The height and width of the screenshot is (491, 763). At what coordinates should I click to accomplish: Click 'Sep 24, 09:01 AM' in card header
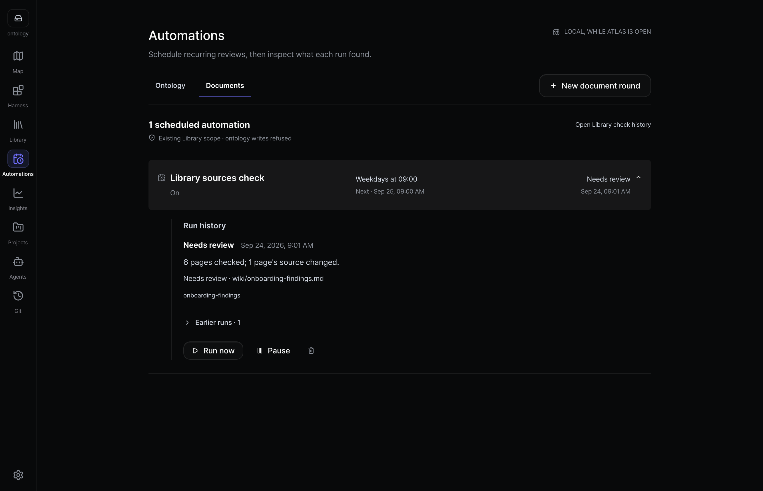[605, 191]
